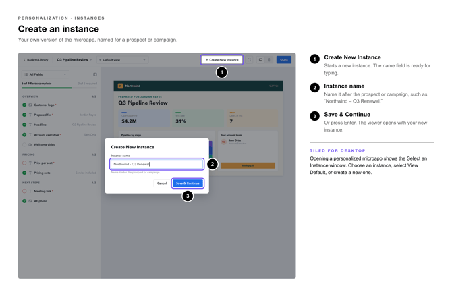Click the image type icon beside Customer logo

(30, 105)
